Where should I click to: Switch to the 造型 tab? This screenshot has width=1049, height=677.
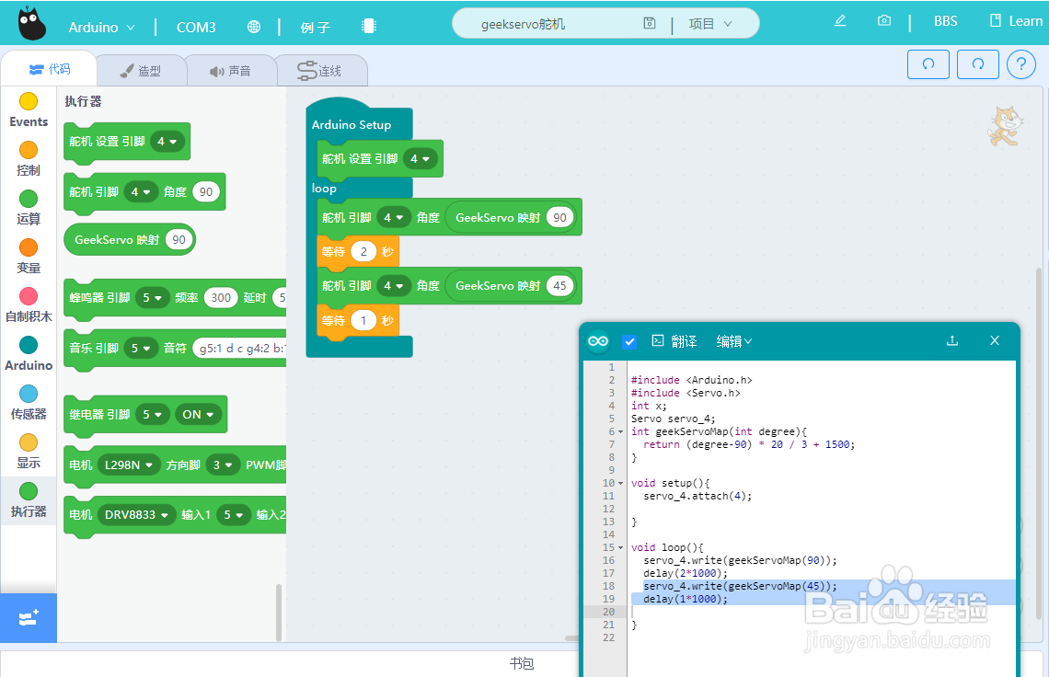141,71
